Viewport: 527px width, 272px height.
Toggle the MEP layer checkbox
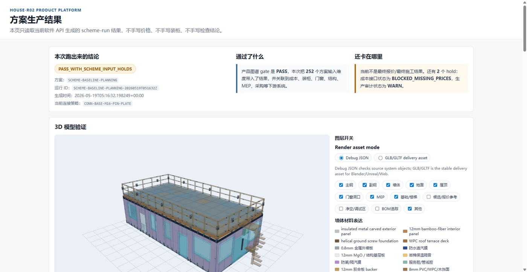372,197
